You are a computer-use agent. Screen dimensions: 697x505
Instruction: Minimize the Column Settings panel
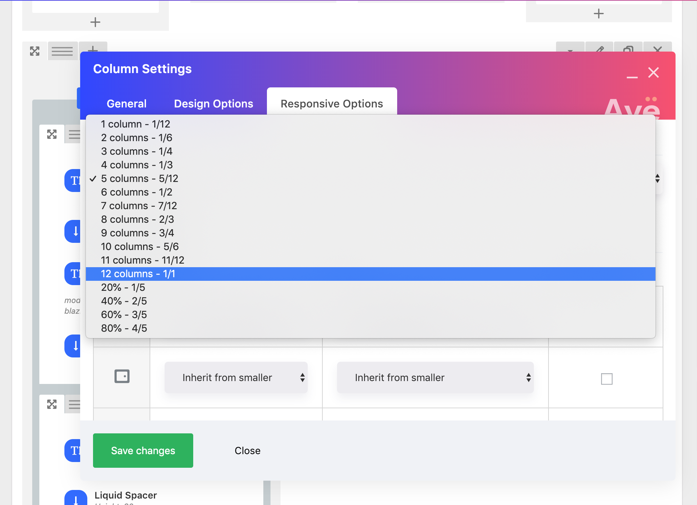click(x=632, y=77)
